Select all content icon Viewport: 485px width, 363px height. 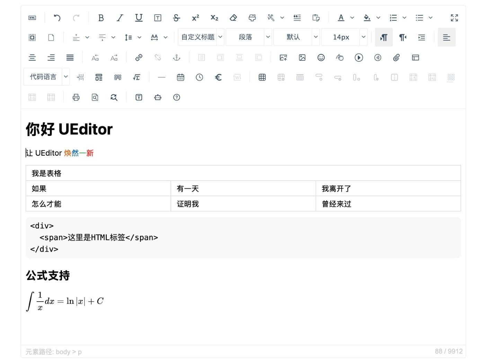point(32,37)
